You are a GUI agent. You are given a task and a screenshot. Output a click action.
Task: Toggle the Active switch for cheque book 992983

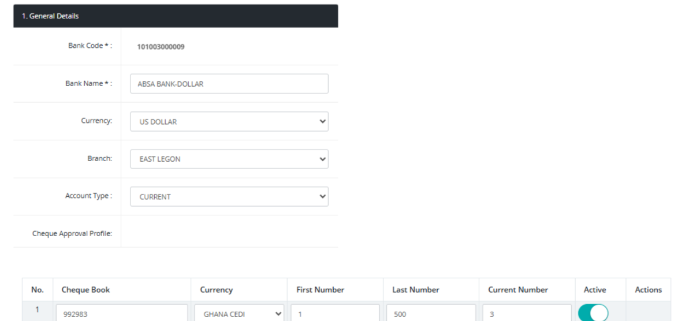[594, 313]
